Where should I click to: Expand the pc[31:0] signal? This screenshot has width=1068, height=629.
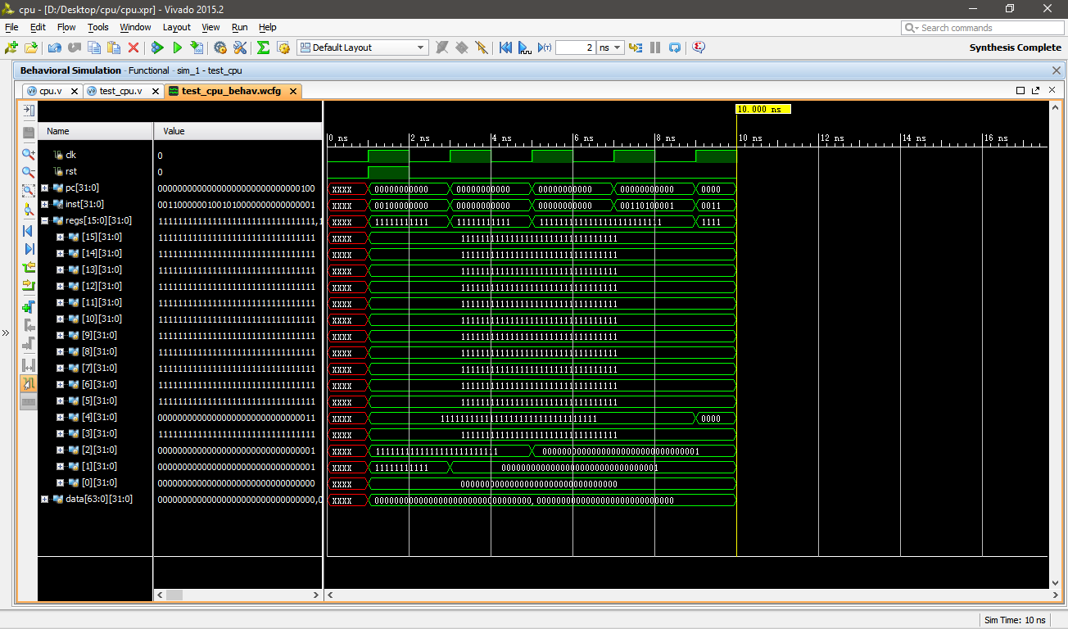pos(44,188)
